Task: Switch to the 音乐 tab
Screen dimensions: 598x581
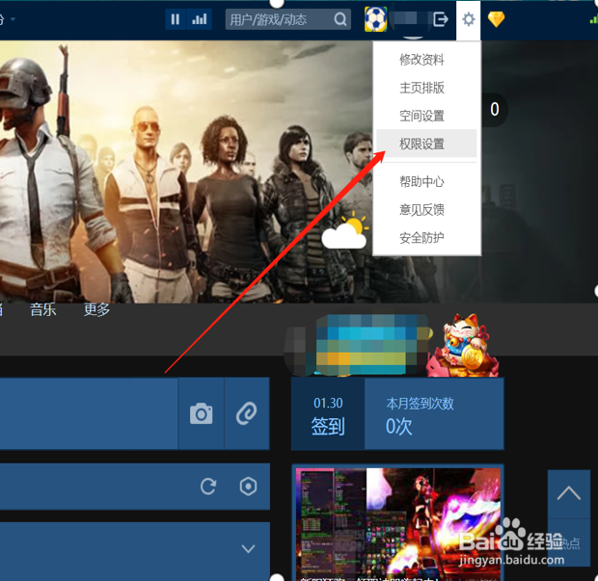Action: (x=43, y=309)
